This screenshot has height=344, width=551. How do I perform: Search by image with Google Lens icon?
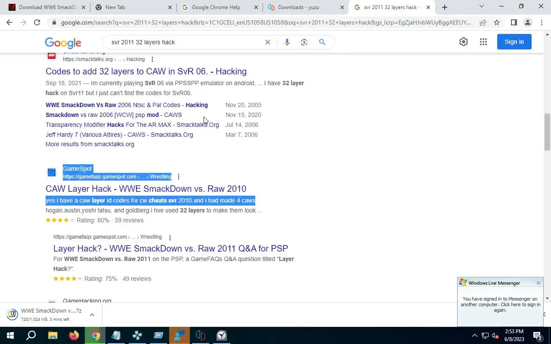point(304,42)
